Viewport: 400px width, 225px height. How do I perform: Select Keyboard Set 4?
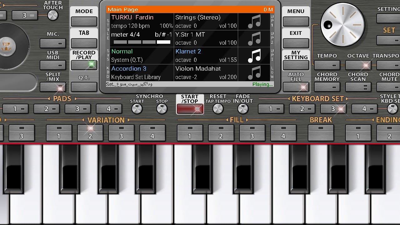[364, 109]
